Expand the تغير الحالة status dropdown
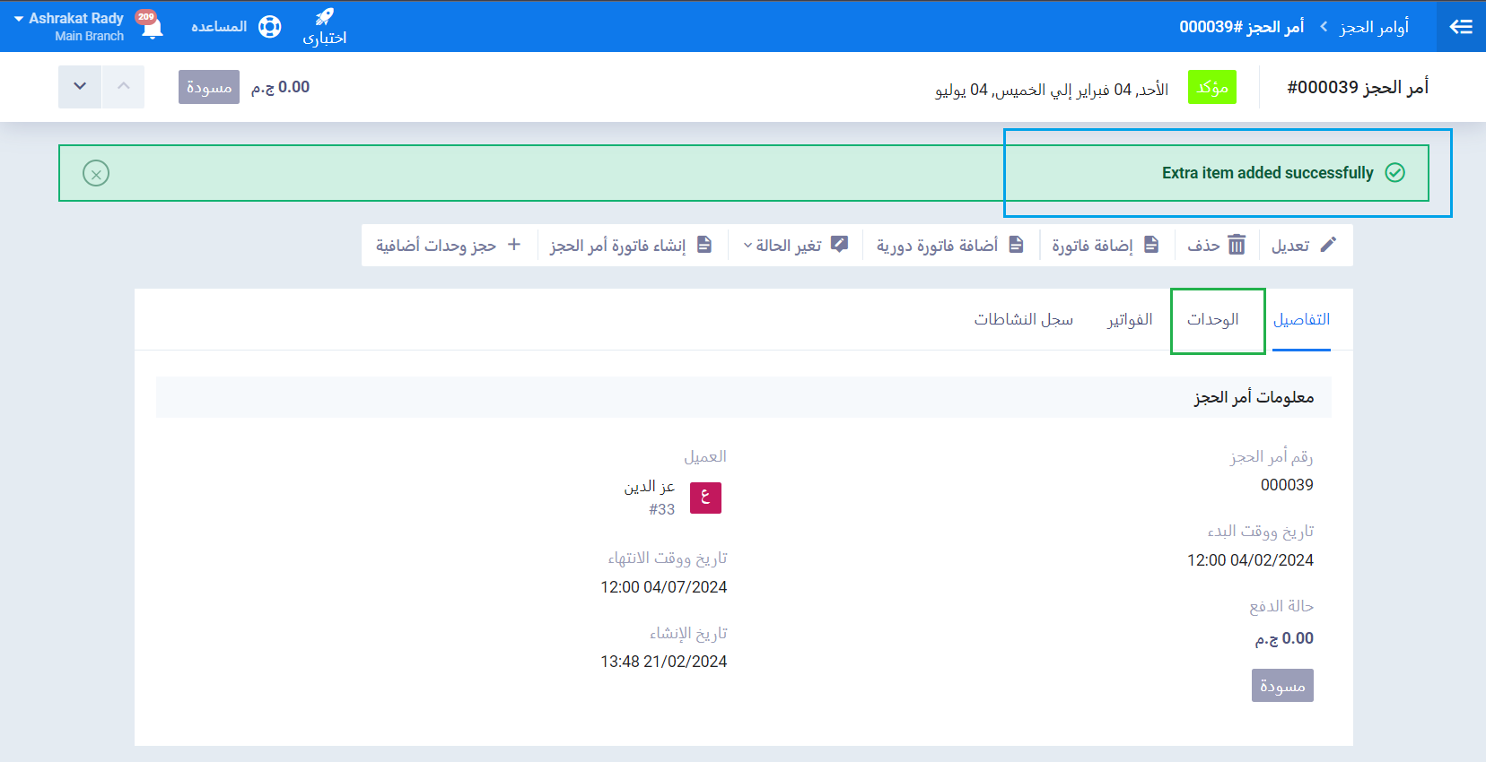 795,246
